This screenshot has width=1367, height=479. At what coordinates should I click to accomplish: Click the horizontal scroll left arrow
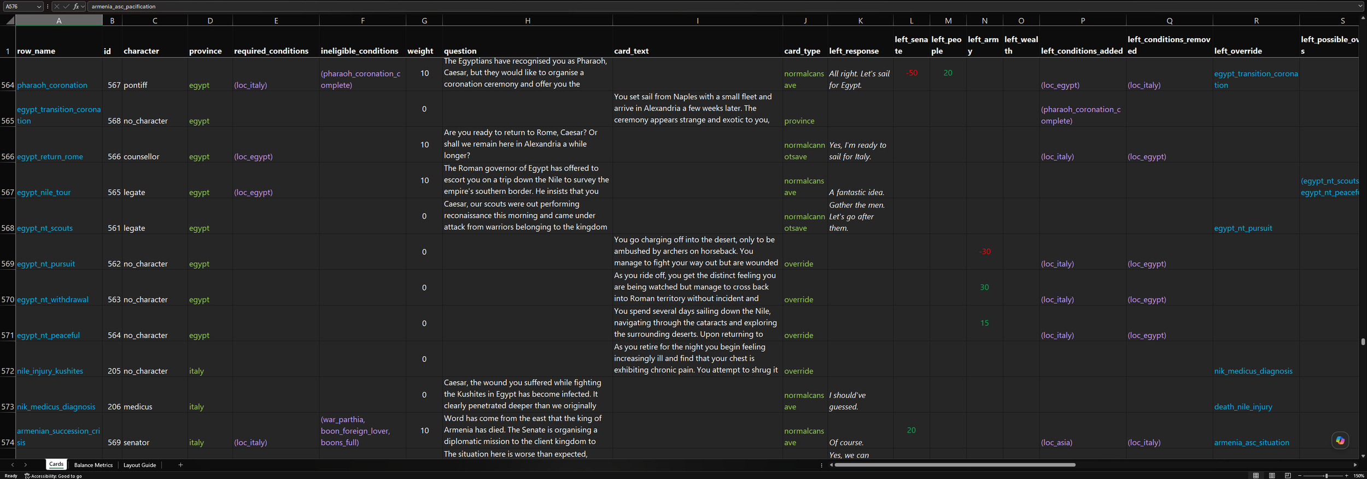831,465
